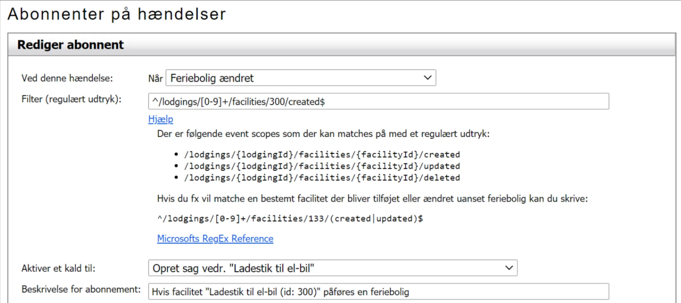Viewport: 681px width, 303px height.
Task: Click the event scope line ending in /created
Action: [322, 155]
